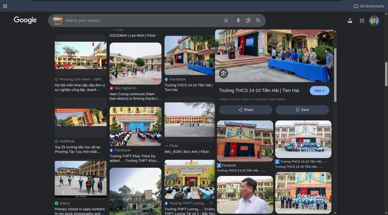The width and height of the screenshot is (388, 215).
Task: Open the Alamy Primary school in sapa image
Action: (x=81, y=180)
